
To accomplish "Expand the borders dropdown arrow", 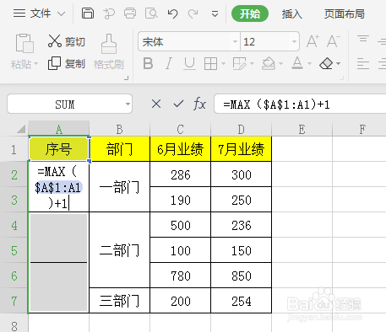I will [223, 63].
